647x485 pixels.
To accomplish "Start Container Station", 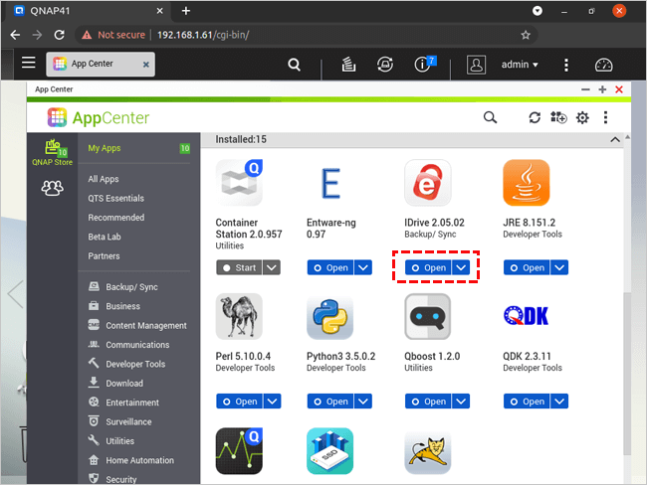I will pyautogui.click(x=239, y=267).
